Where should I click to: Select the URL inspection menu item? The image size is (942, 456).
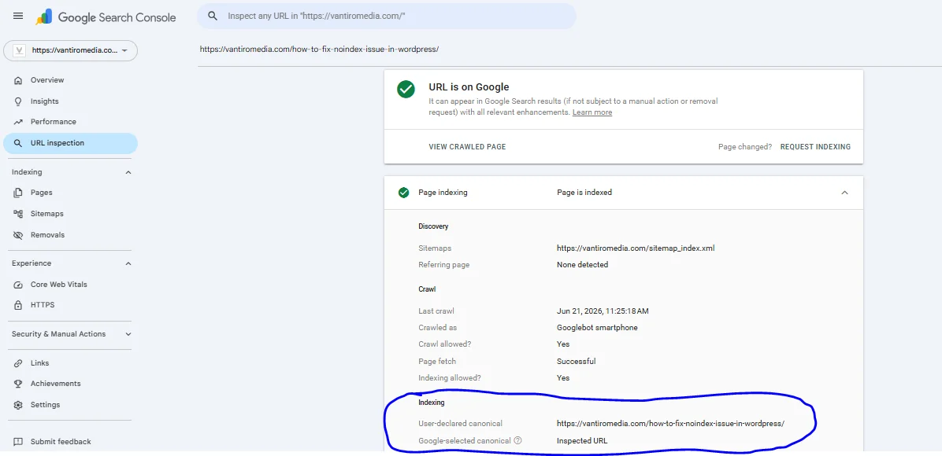click(70, 143)
